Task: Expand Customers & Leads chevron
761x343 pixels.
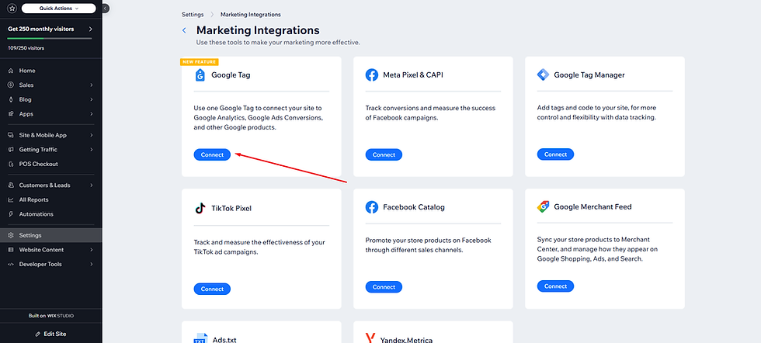Action: click(92, 185)
